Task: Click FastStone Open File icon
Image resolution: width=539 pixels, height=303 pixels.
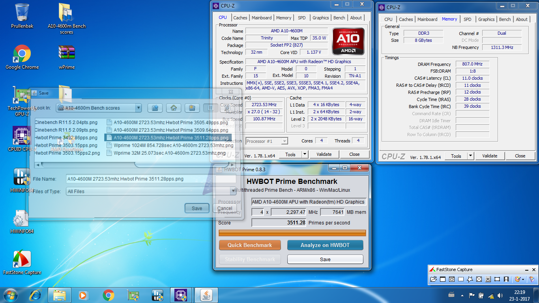Action: pos(434,279)
